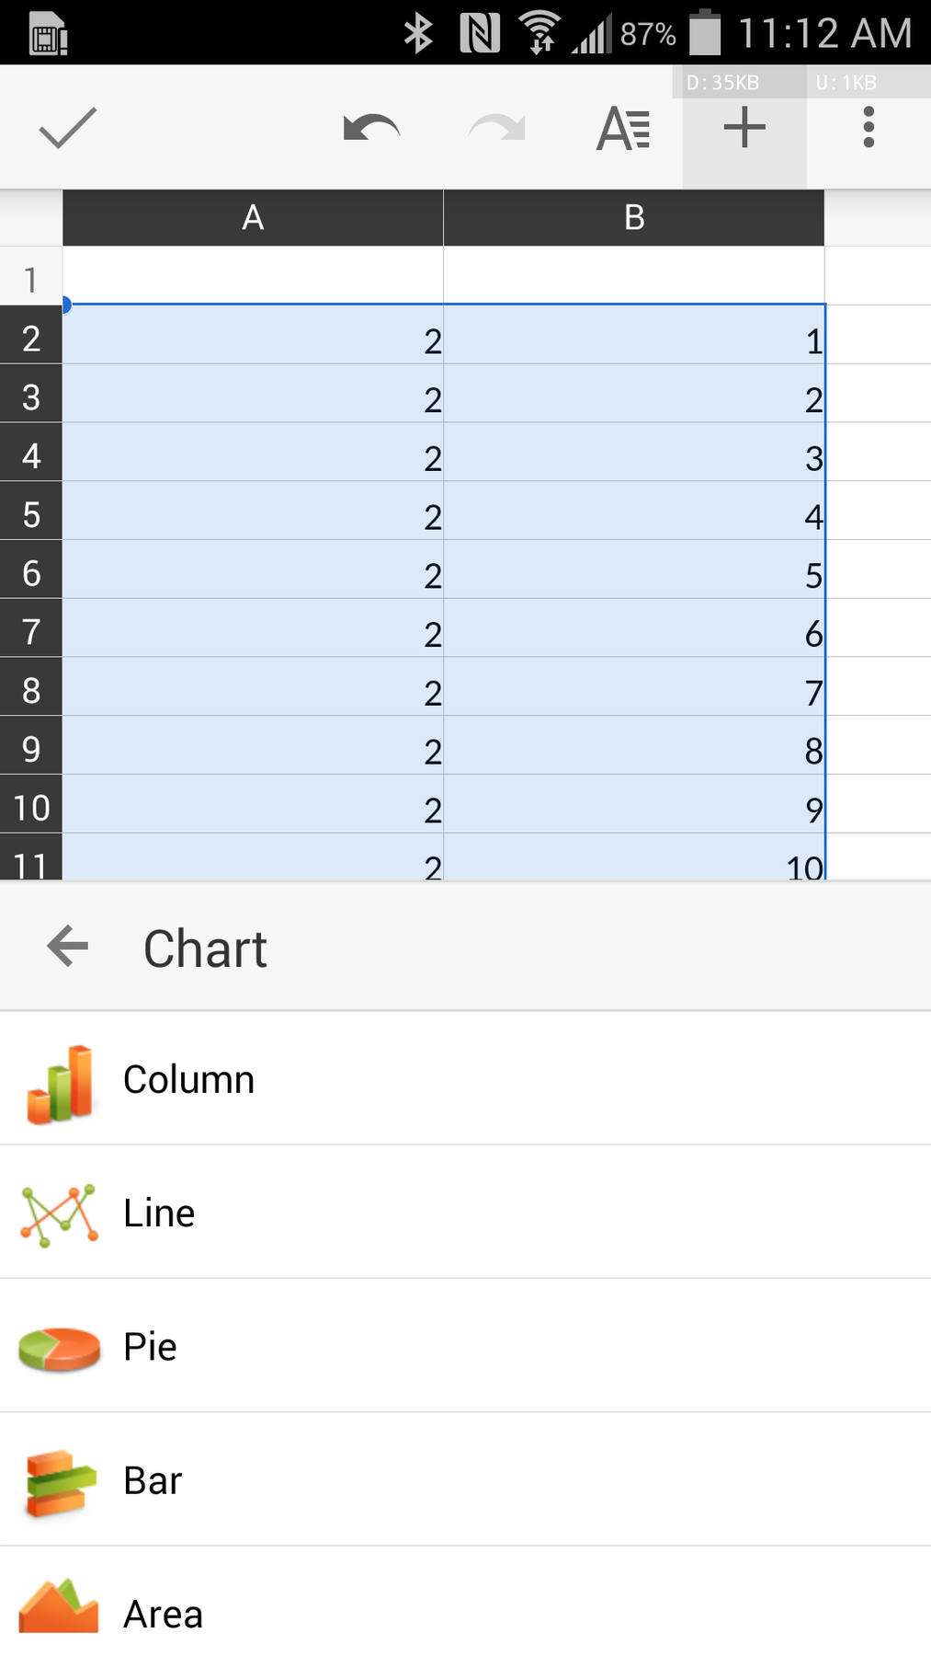931x1656 pixels.
Task: Tap the Redo arrow
Action: [495, 127]
